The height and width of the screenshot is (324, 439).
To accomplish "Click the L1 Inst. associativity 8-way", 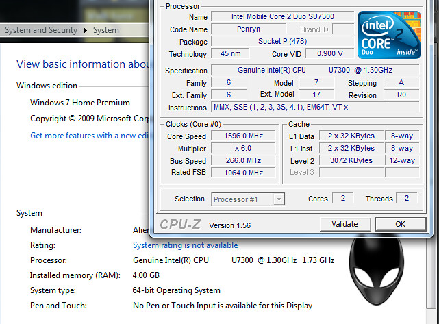I will coord(402,148).
